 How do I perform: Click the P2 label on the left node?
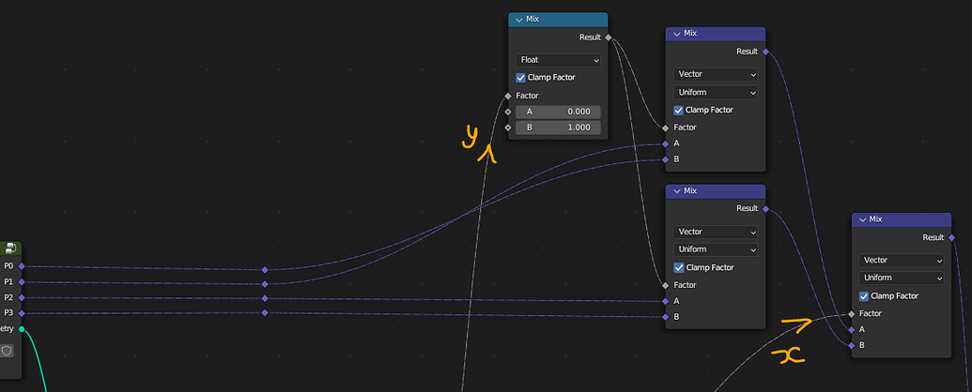pos(8,298)
